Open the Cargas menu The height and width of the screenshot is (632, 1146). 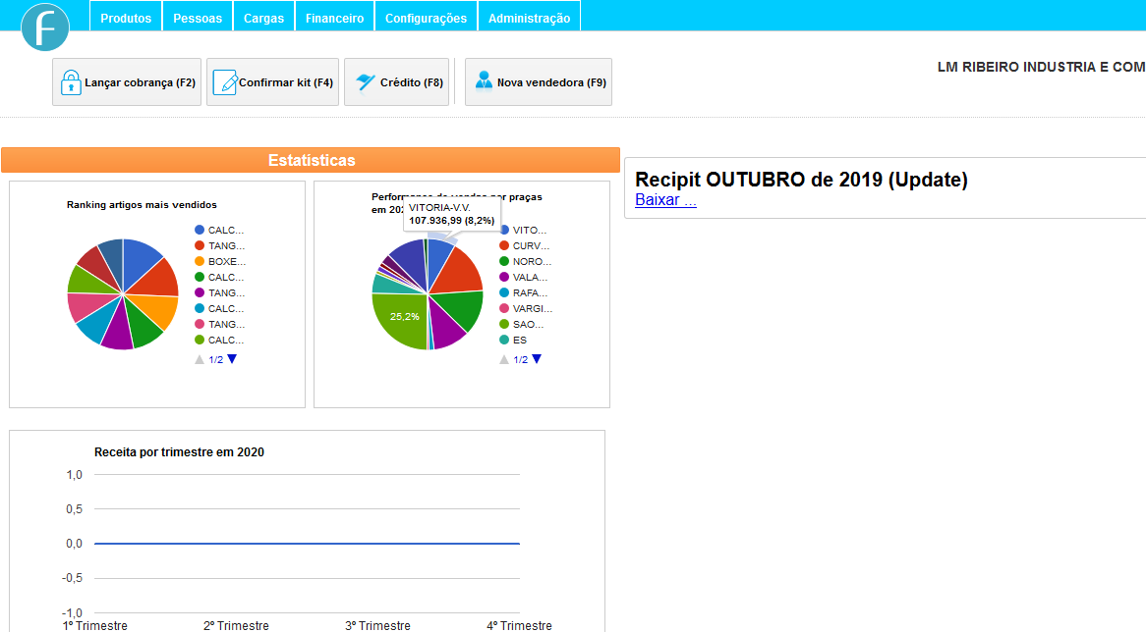pos(263,16)
